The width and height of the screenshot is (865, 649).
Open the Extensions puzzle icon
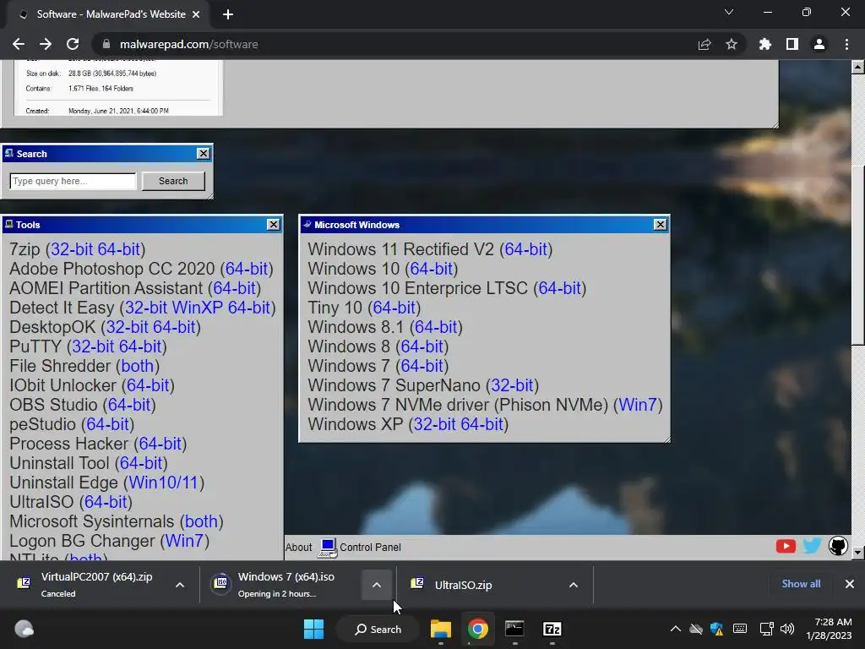tap(764, 44)
